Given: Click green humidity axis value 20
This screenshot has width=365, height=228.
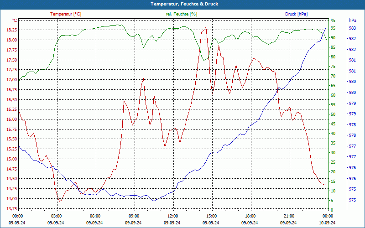Looking at the screenshot, I should coord(333,172).
